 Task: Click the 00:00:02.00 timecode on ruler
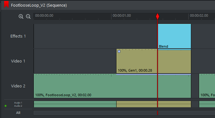pos(199,15)
